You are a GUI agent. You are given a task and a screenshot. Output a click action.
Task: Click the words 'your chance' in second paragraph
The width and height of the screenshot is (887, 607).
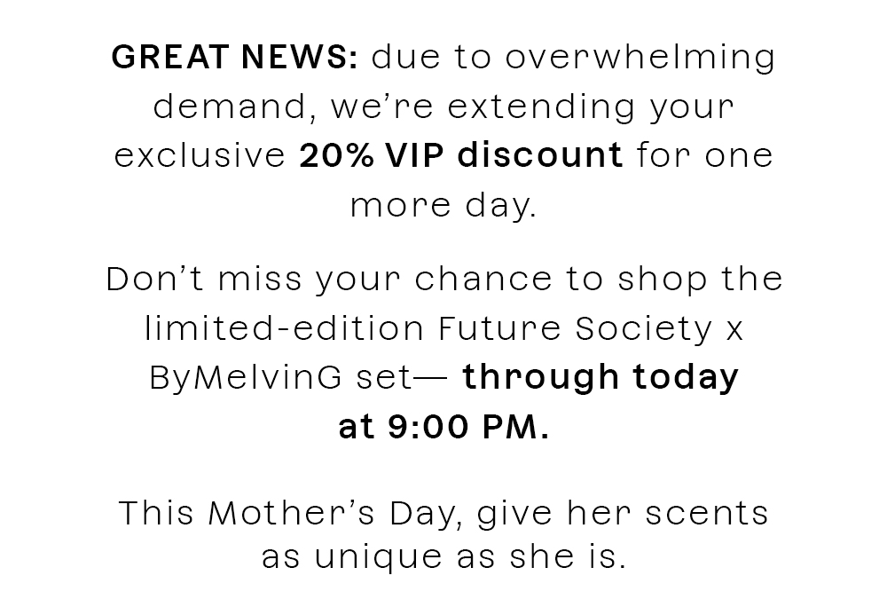pos(434,281)
